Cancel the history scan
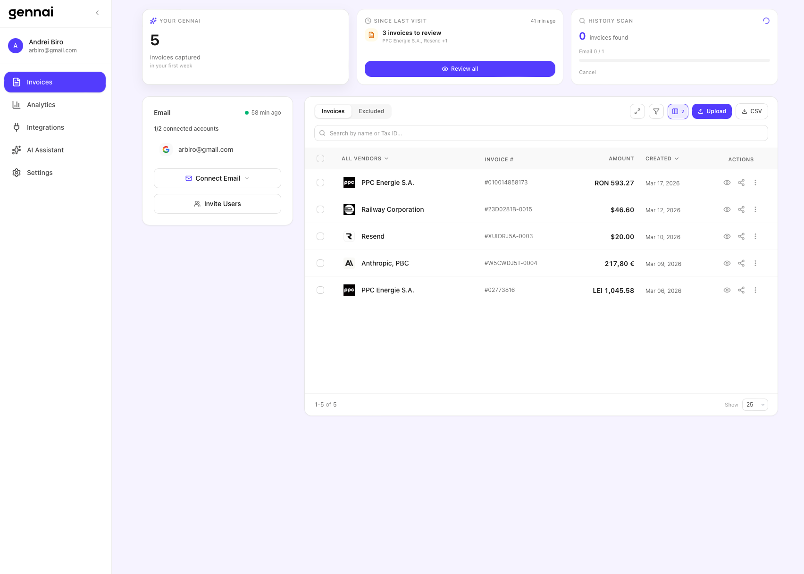Screen dimensions: 804x574 click(x=587, y=72)
